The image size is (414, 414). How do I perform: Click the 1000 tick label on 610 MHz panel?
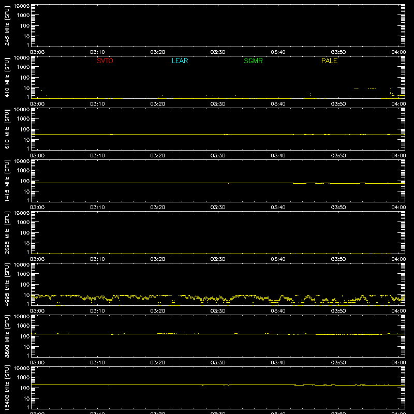coord(23,119)
